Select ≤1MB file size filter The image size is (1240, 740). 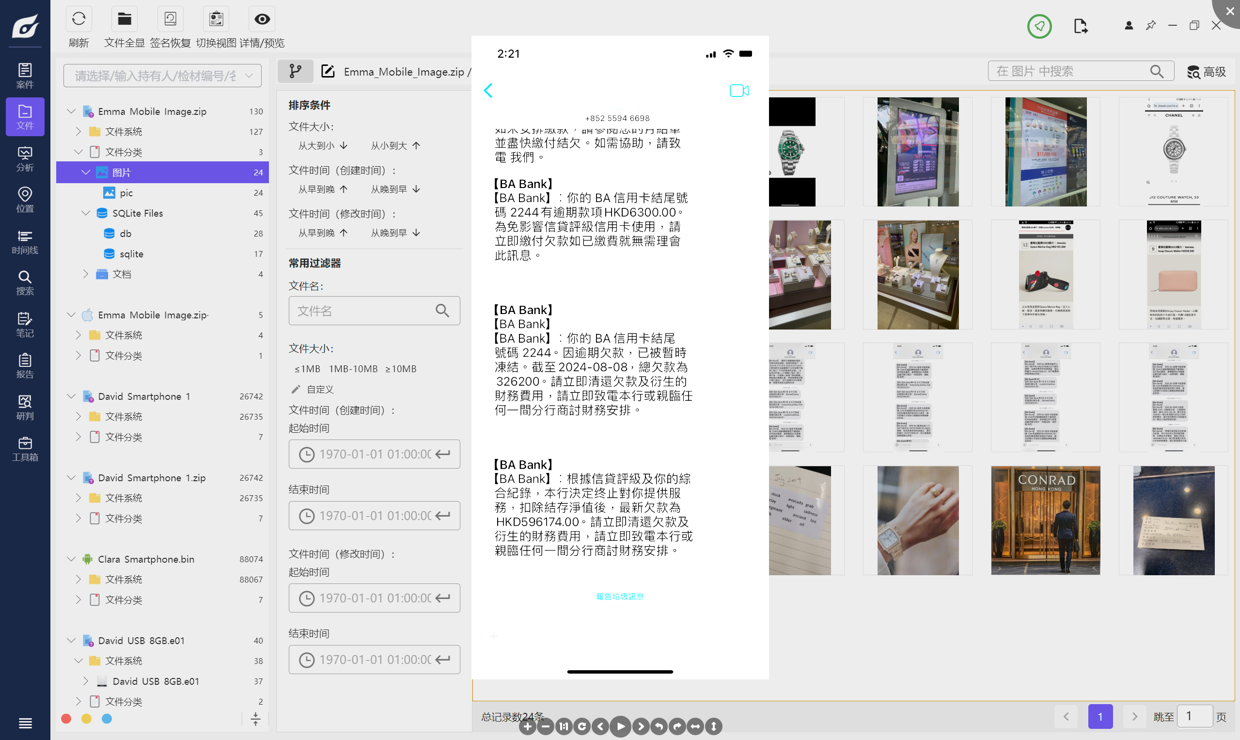click(x=307, y=369)
